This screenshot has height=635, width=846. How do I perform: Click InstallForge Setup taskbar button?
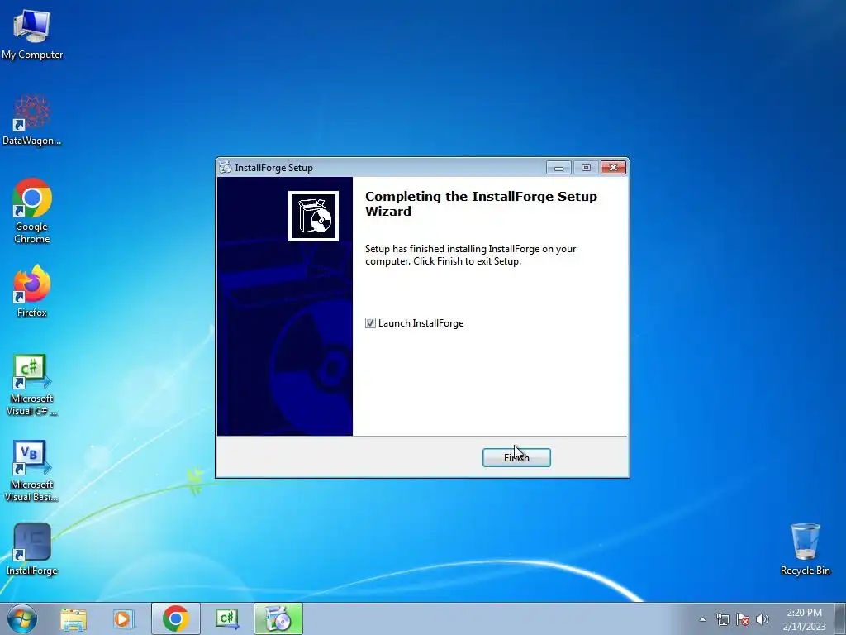[278, 618]
